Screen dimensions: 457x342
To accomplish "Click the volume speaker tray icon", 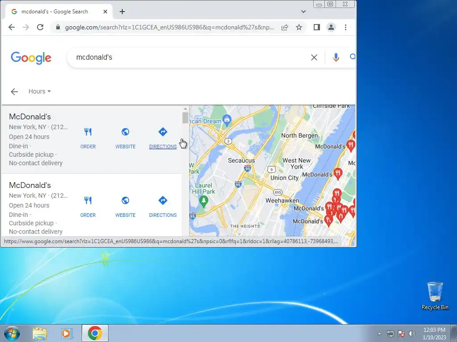I will pos(412,334).
